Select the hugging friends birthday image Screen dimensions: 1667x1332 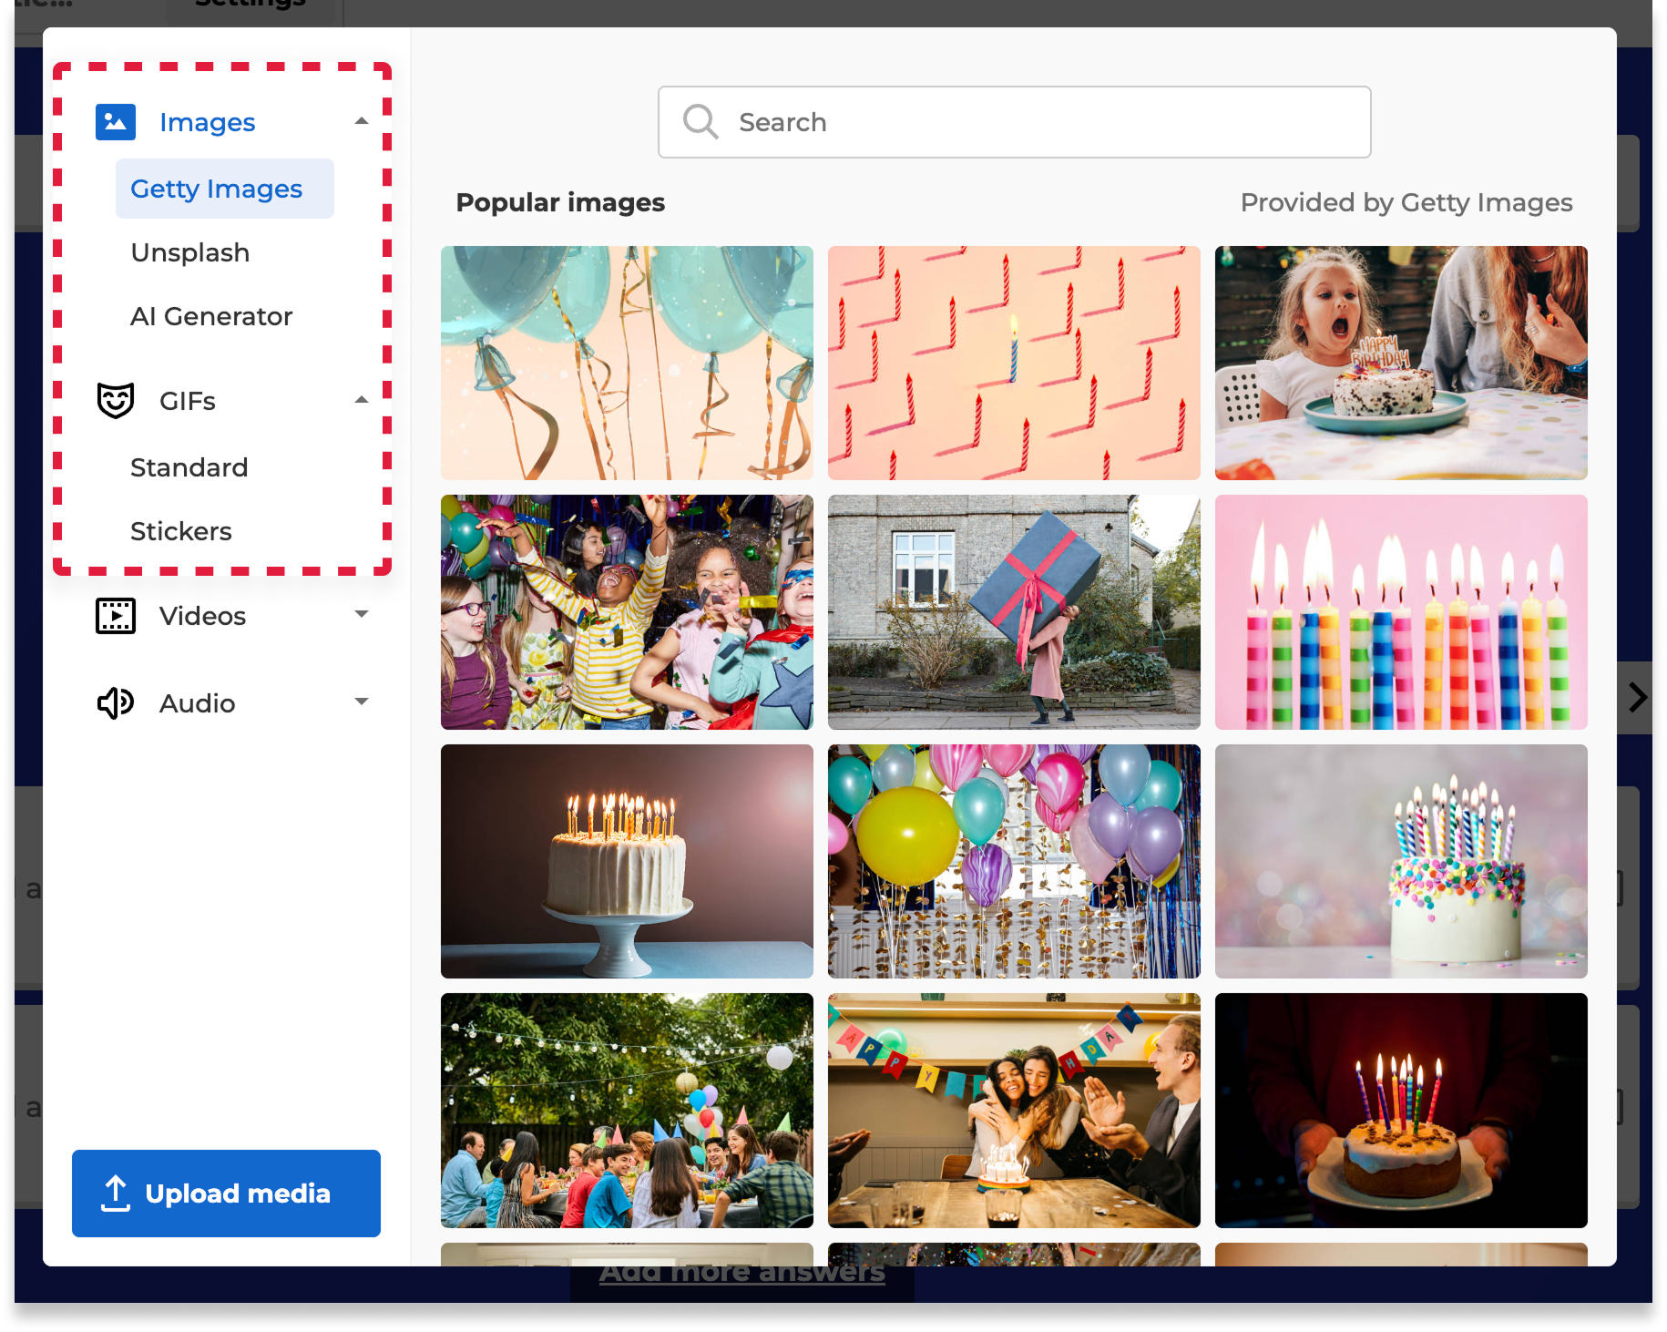tap(1014, 1111)
